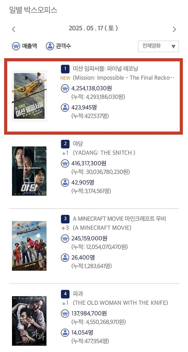The height and width of the screenshot is (352, 188).
Task: Go to the previous day arrow
Action: click(13, 29)
